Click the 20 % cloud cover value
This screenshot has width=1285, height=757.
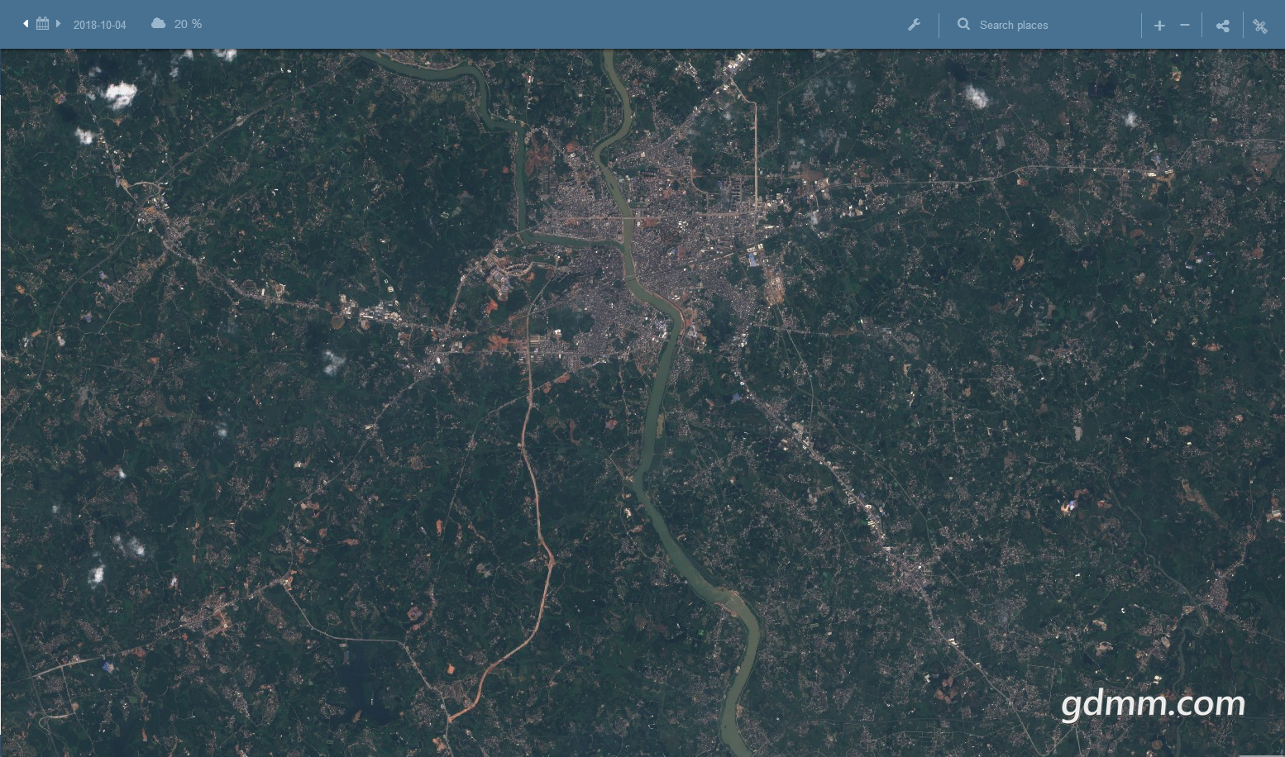(x=188, y=24)
